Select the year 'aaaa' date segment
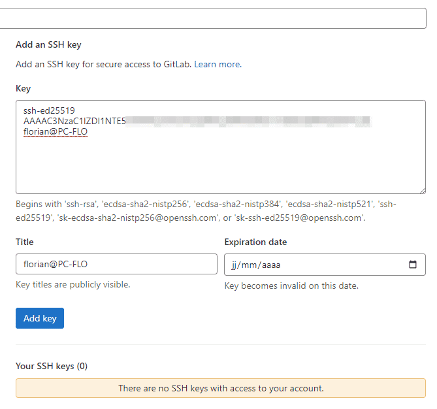The image size is (437, 409). click(270, 265)
